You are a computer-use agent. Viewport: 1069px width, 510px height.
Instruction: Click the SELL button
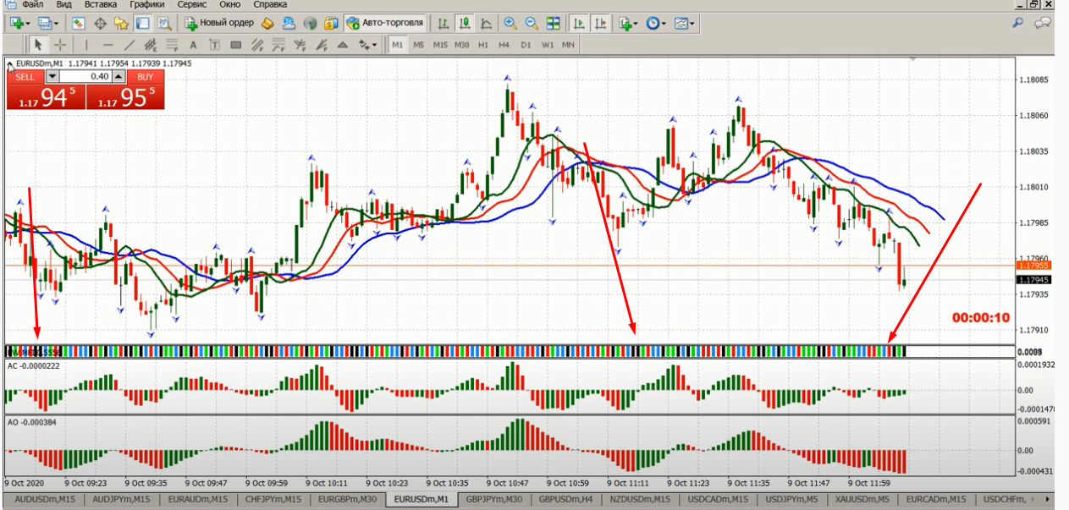click(25, 76)
